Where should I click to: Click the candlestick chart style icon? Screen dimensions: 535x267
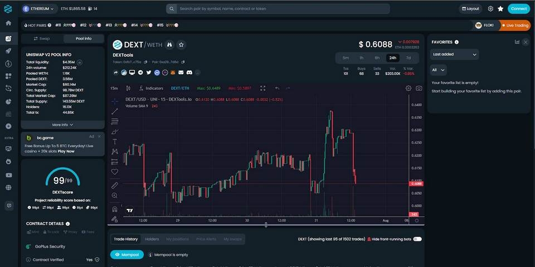128,88
